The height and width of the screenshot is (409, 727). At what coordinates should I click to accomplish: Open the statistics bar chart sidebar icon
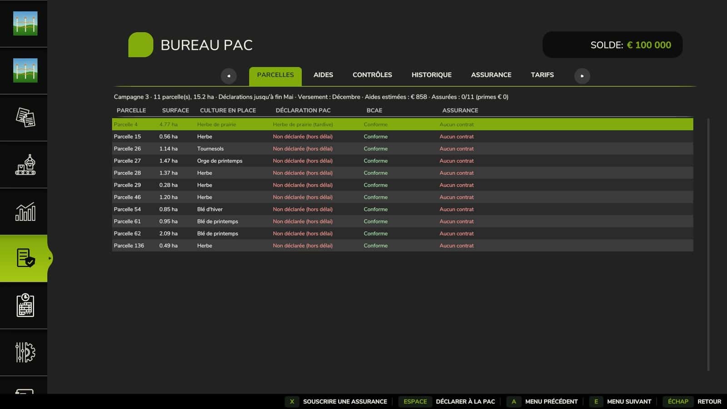point(25,212)
